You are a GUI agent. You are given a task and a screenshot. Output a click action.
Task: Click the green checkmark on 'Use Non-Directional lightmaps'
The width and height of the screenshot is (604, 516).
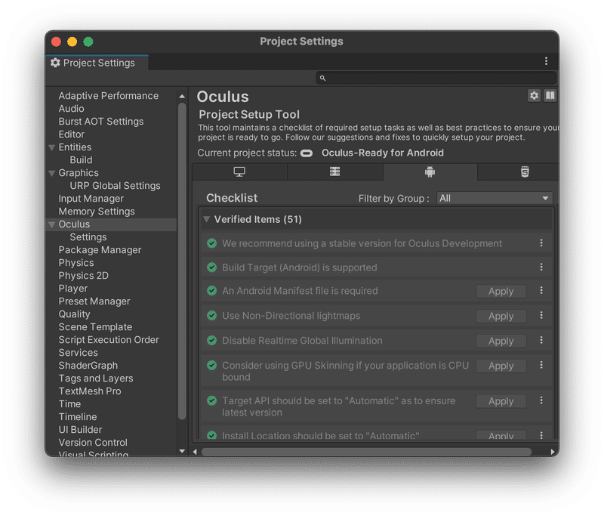212,316
